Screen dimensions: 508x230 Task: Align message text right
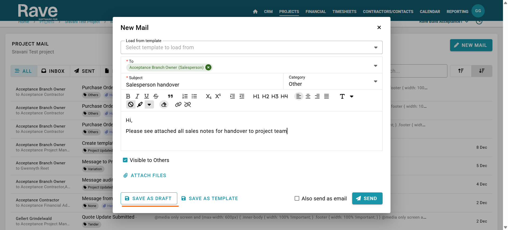317,96
